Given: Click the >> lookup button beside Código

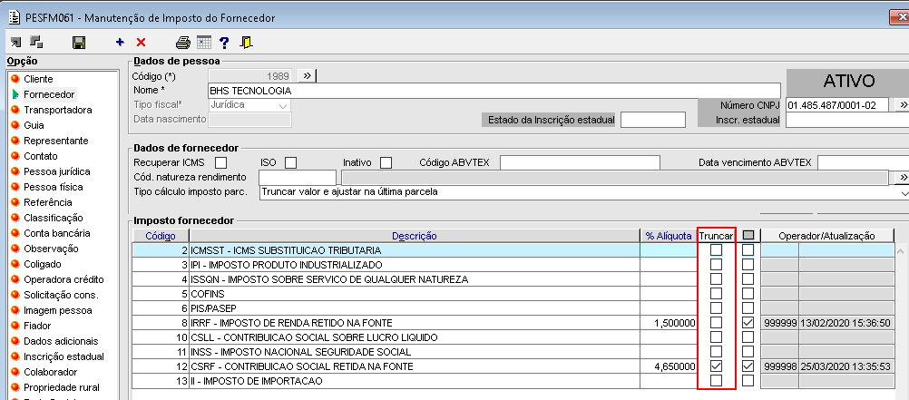Looking at the screenshot, I should [308, 75].
